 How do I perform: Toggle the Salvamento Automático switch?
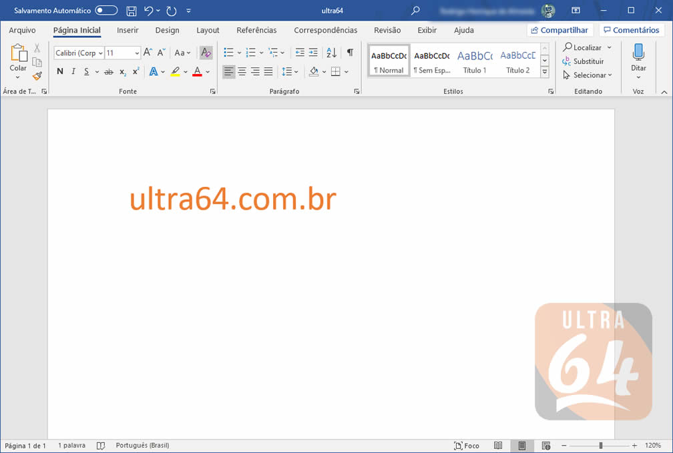tap(106, 11)
